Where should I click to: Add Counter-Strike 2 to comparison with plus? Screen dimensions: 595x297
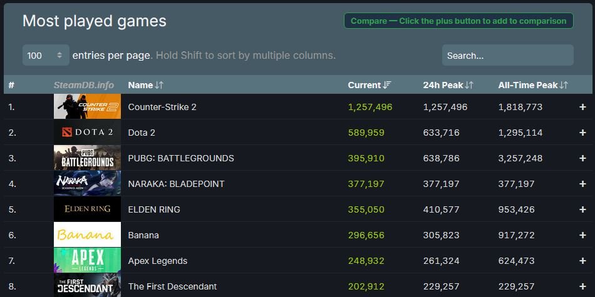(x=582, y=107)
